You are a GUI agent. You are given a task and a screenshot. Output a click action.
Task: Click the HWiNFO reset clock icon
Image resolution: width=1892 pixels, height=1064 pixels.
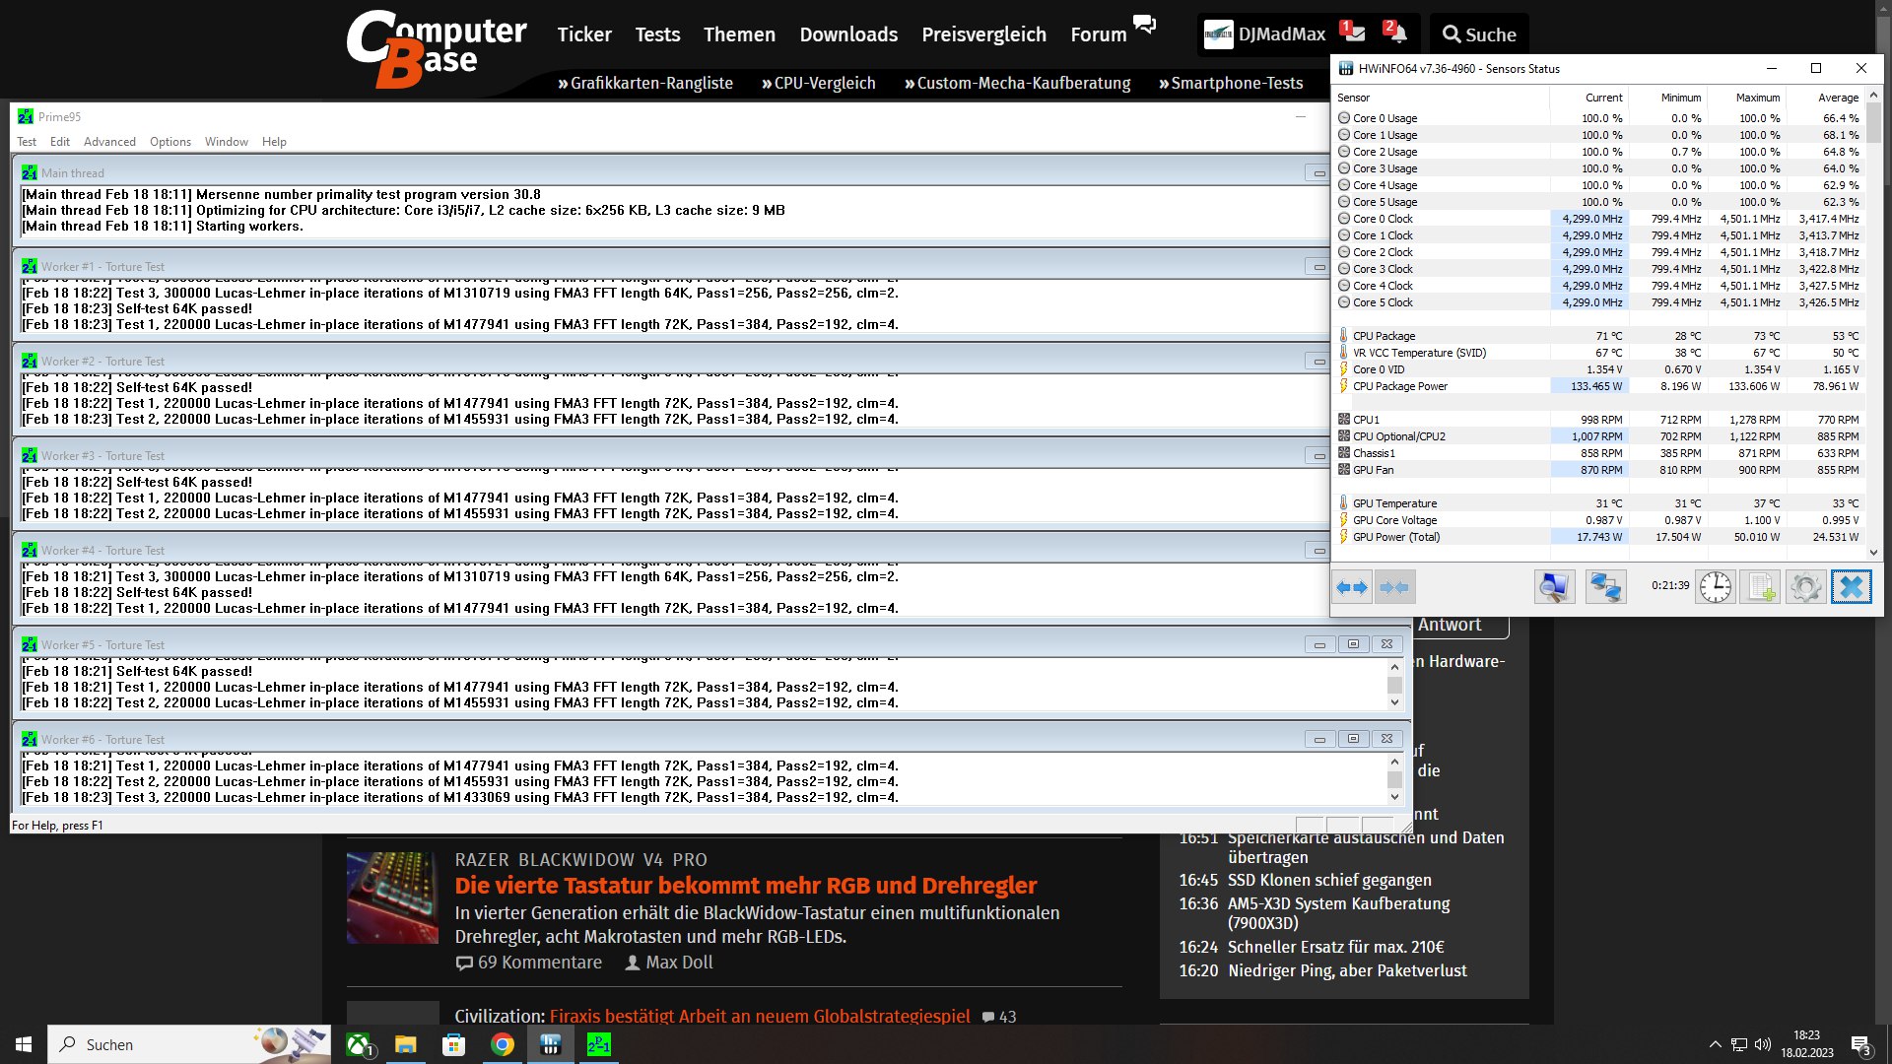click(x=1715, y=588)
